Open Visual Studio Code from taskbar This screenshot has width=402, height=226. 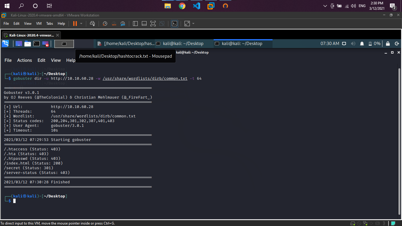click(197, 6)
